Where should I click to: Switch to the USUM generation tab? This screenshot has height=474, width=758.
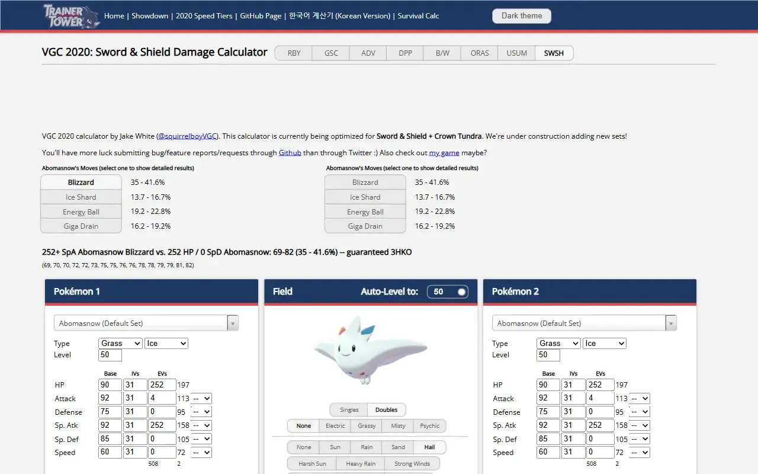516,53
